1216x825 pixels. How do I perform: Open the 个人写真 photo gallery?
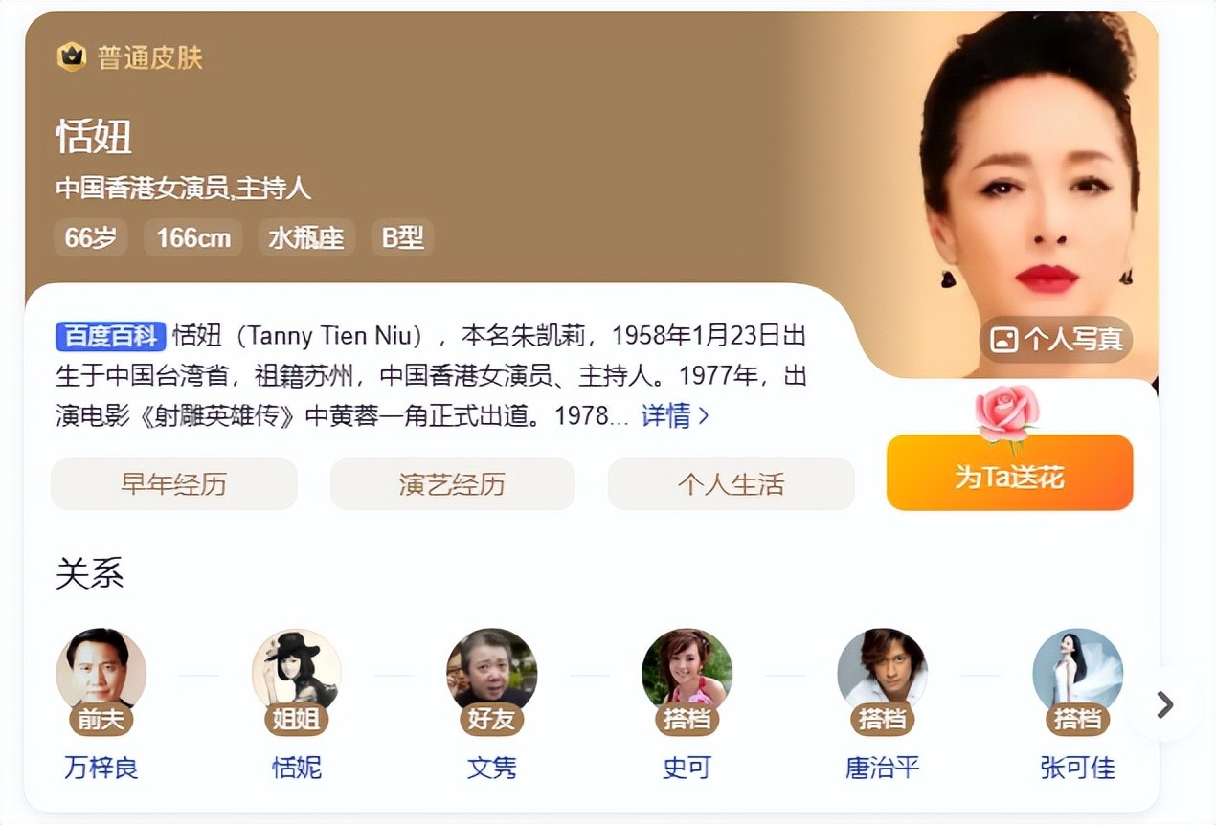pyautogui.click(x=1055, y=340)
